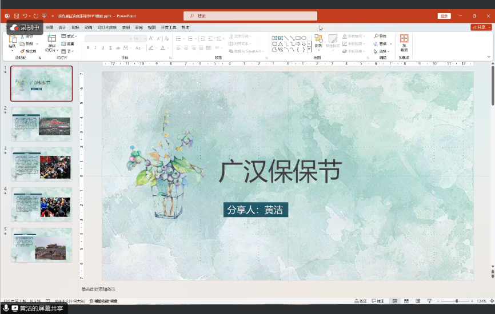Open the Select (选择) dropdown
This screenshot has height=314, width=495.
click(381, 51)
